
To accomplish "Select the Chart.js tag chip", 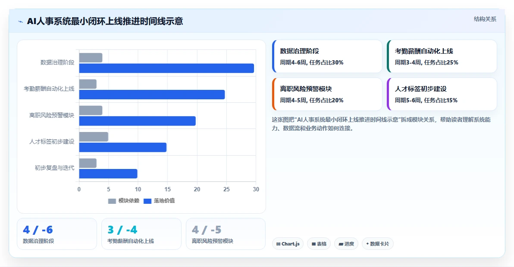I will (288, 244).
